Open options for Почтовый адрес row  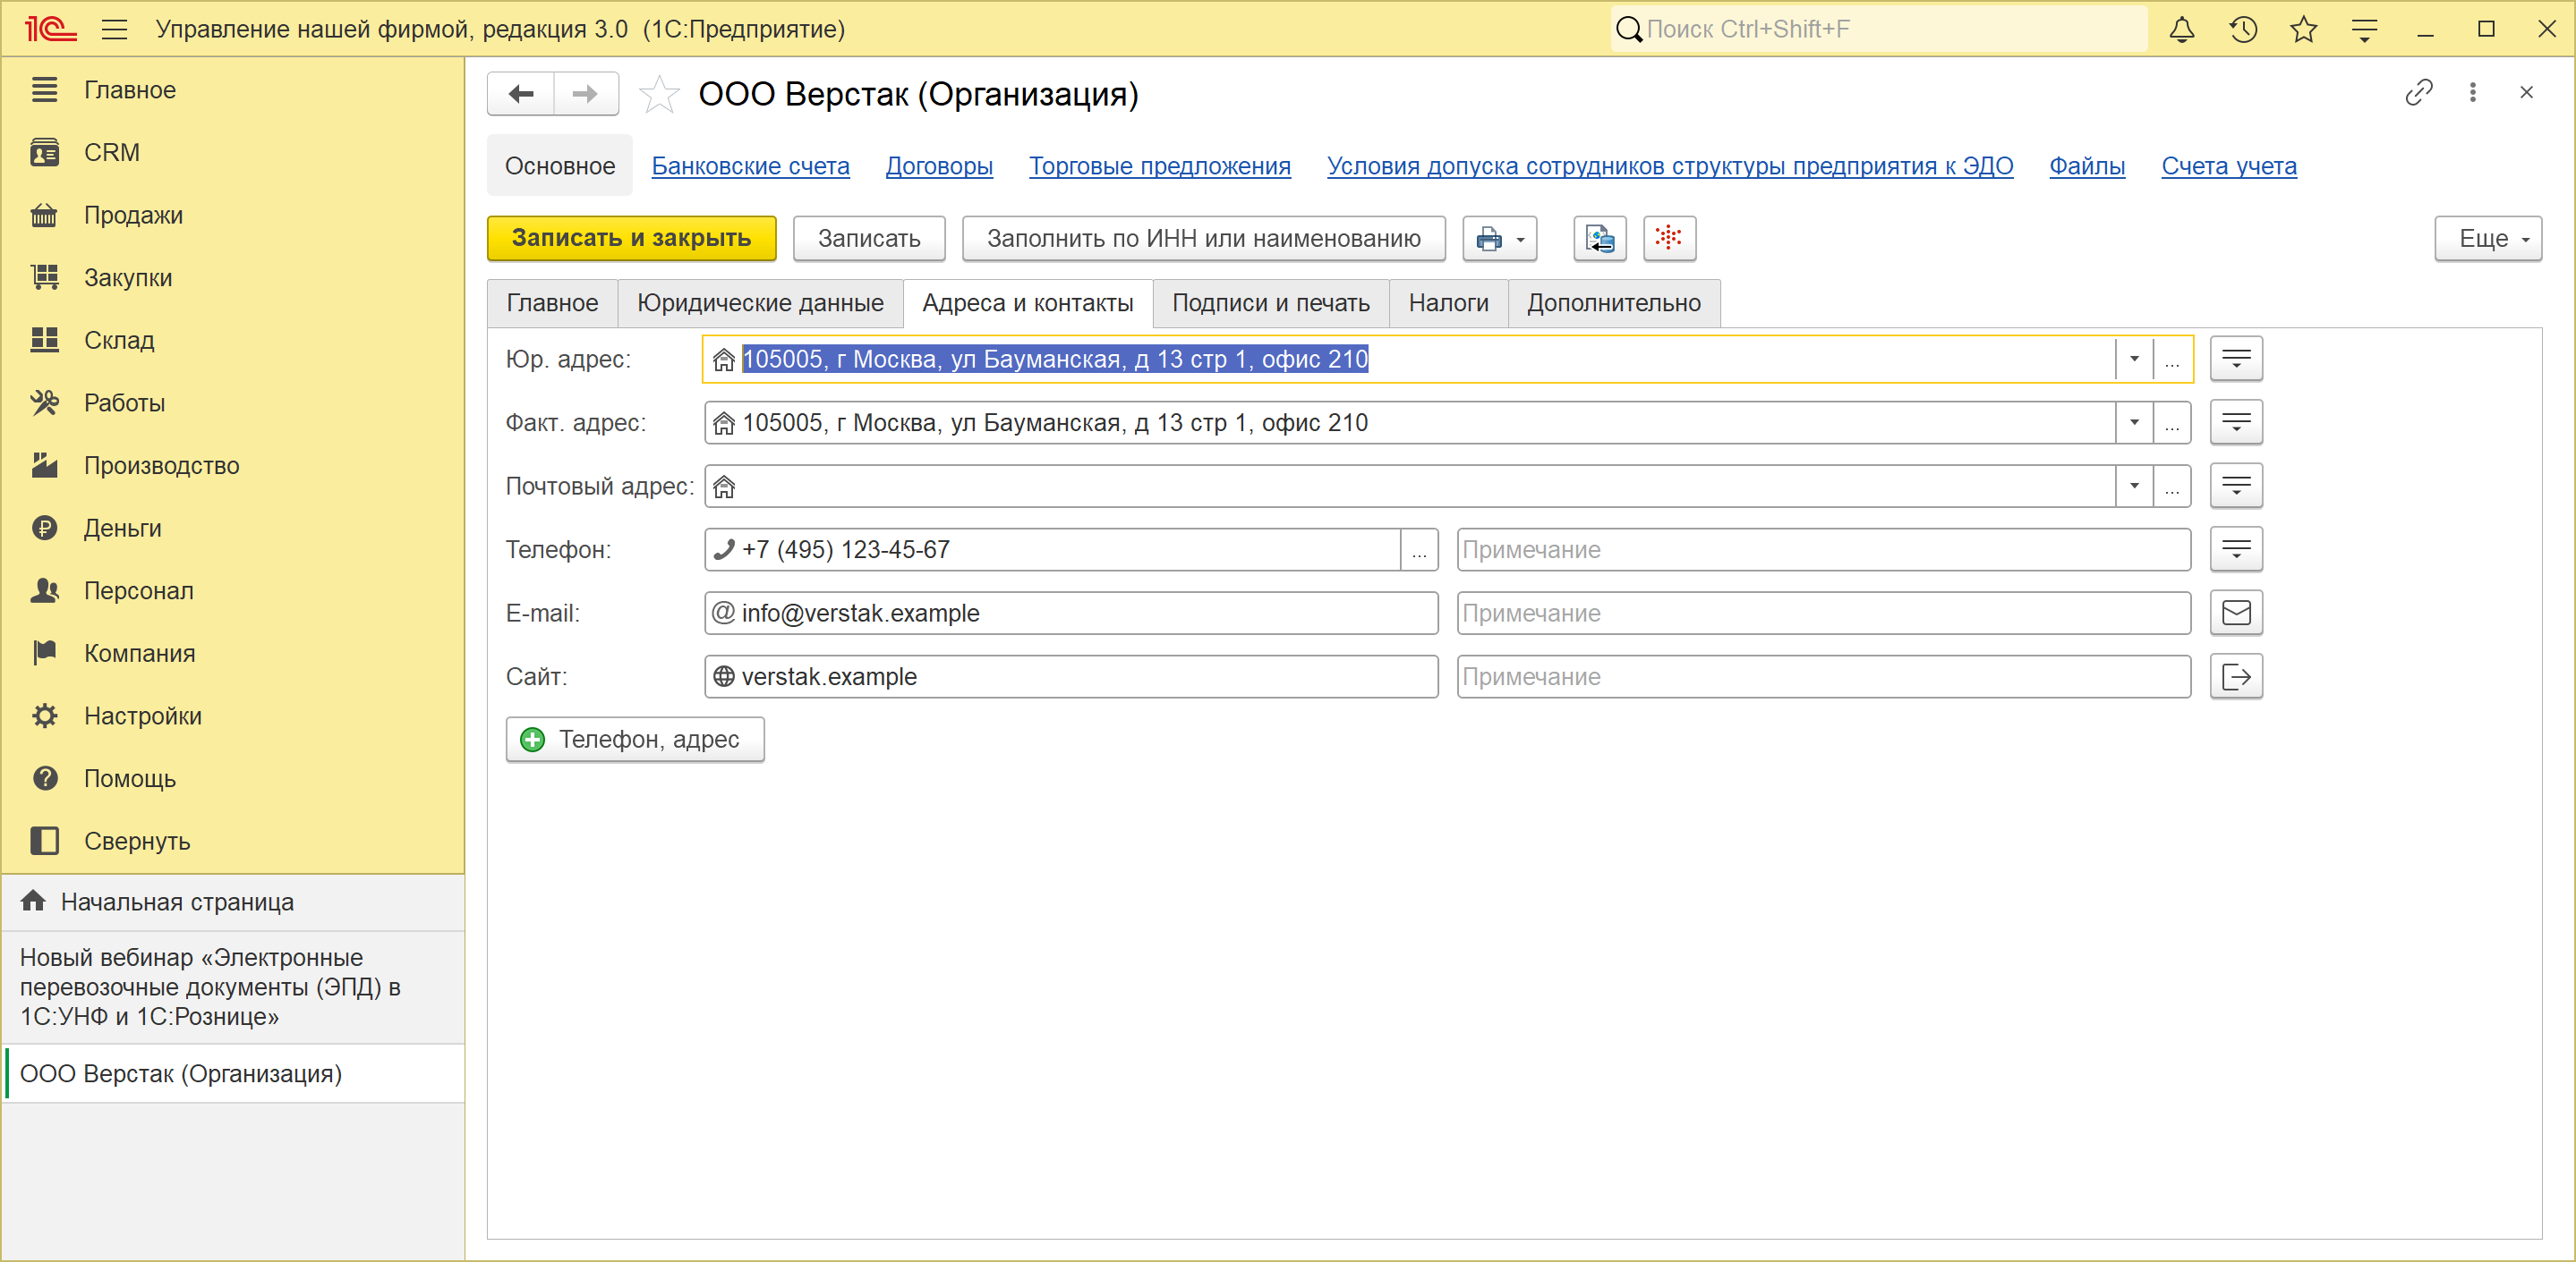2236,486
